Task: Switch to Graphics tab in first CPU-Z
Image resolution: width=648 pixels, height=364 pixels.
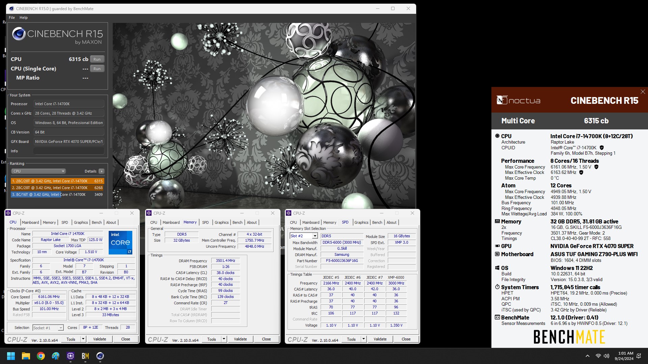Action: coord(81,222)
